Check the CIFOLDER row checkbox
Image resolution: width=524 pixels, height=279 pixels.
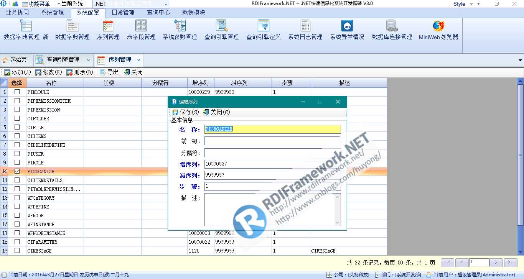pos(17,118)
